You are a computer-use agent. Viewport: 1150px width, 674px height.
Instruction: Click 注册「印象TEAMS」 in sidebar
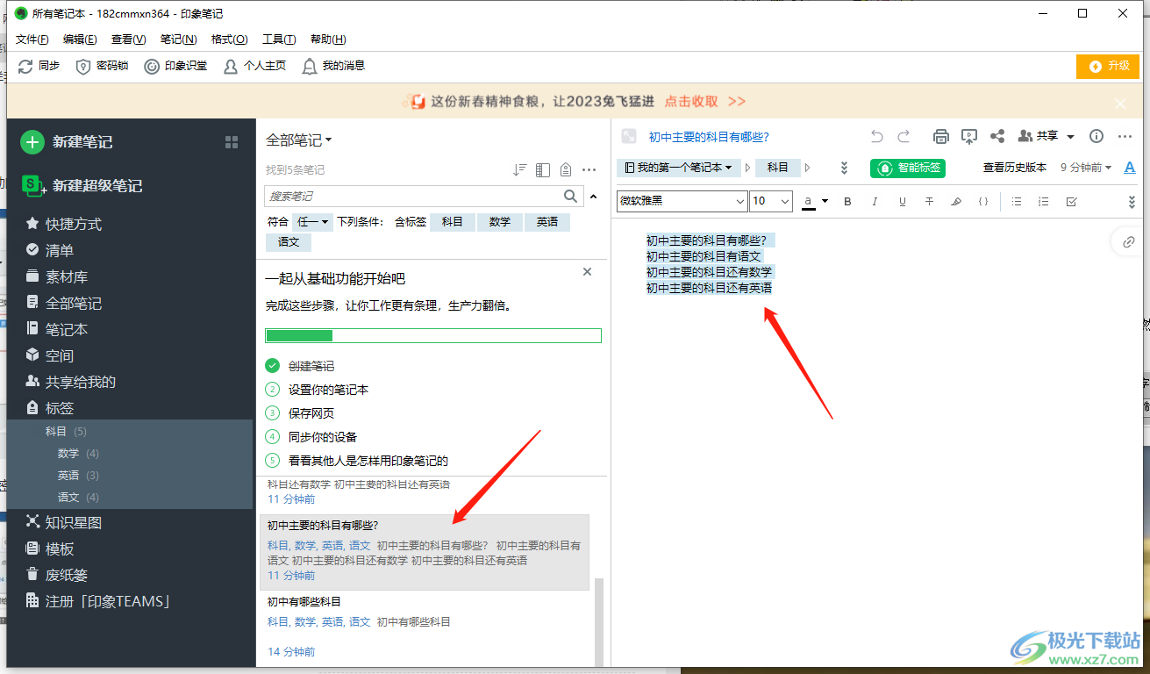[x=97, y=601]
